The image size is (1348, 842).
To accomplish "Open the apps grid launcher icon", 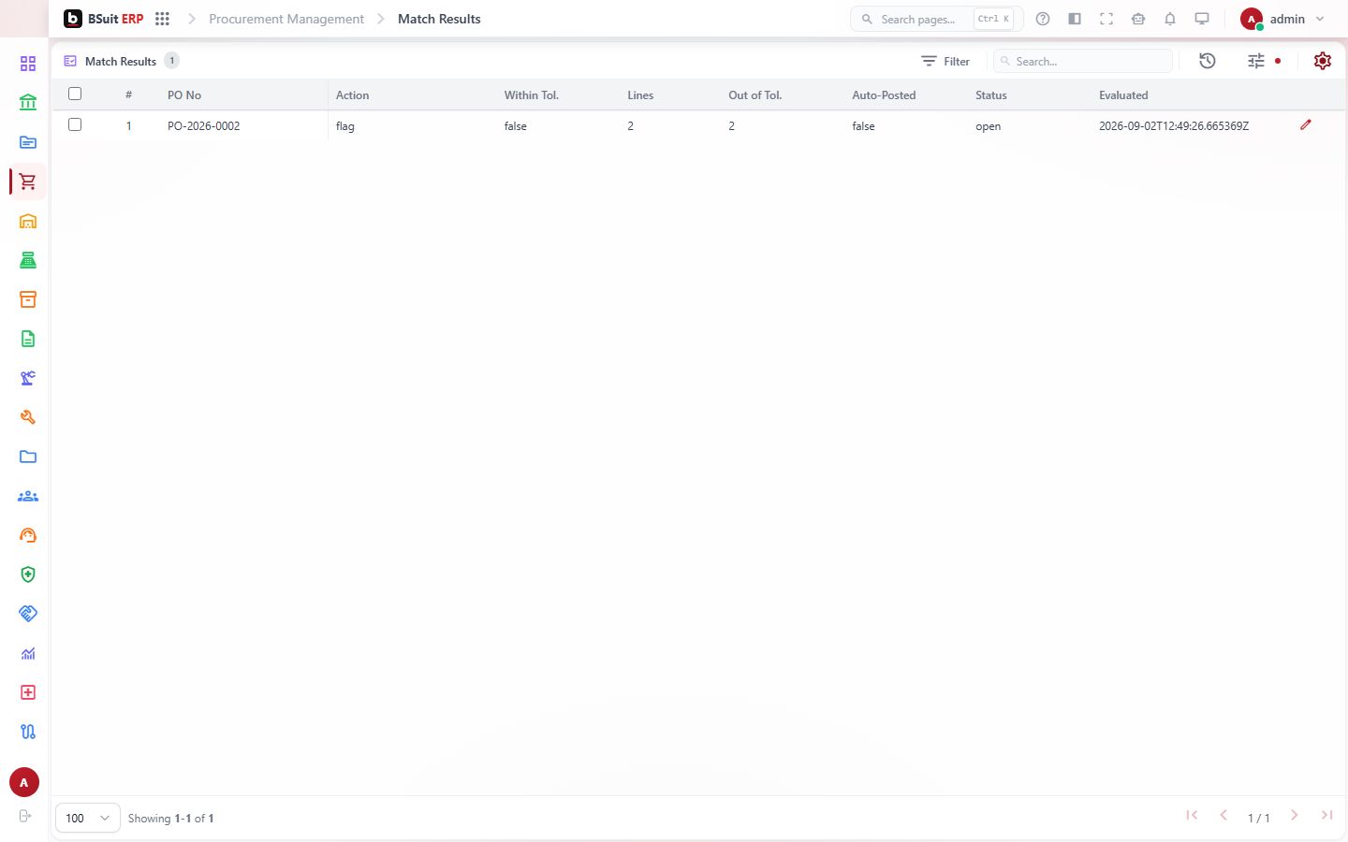I will tap(162, 19).
